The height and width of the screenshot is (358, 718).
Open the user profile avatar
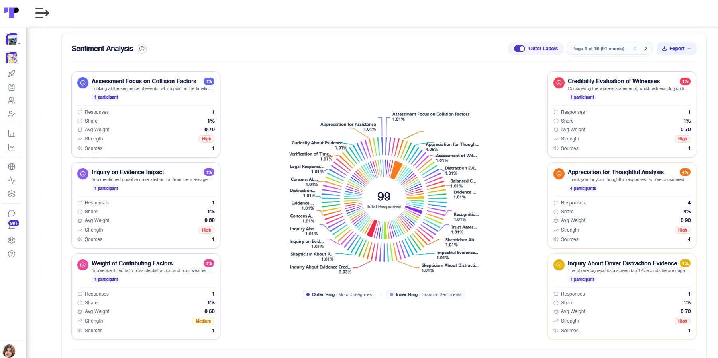tap(9, 351)
